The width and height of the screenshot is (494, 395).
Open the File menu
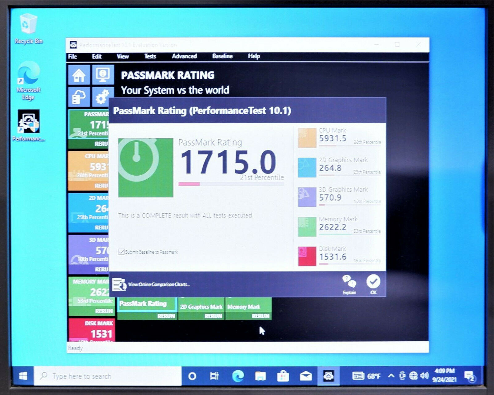coord(73,56)
